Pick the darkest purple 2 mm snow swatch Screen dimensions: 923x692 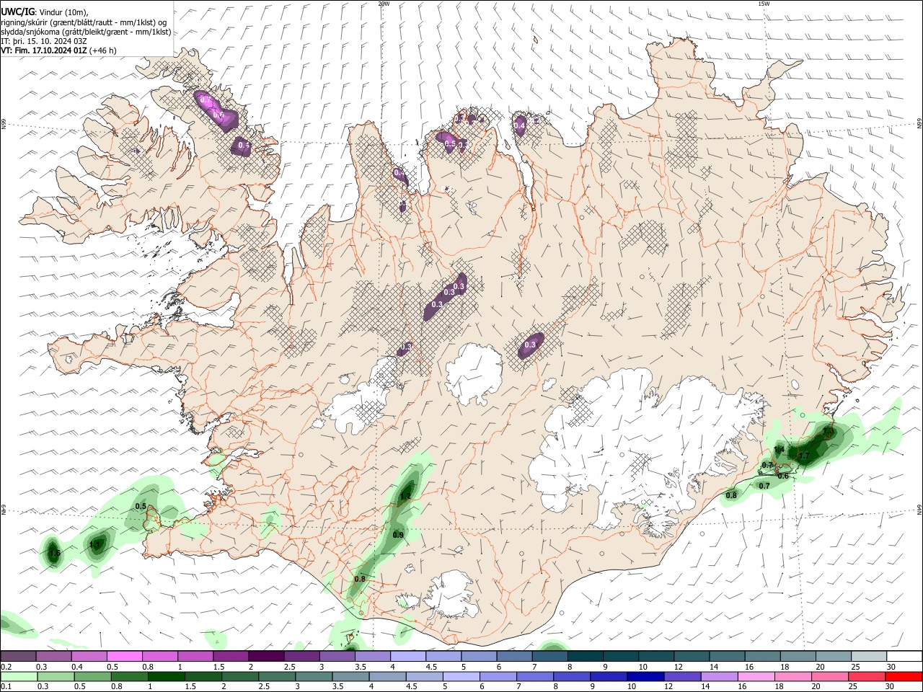point(266,656)
